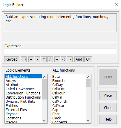Open Help for Logic Builder
This screenshot has height=128, width=121.
point(108,119)
